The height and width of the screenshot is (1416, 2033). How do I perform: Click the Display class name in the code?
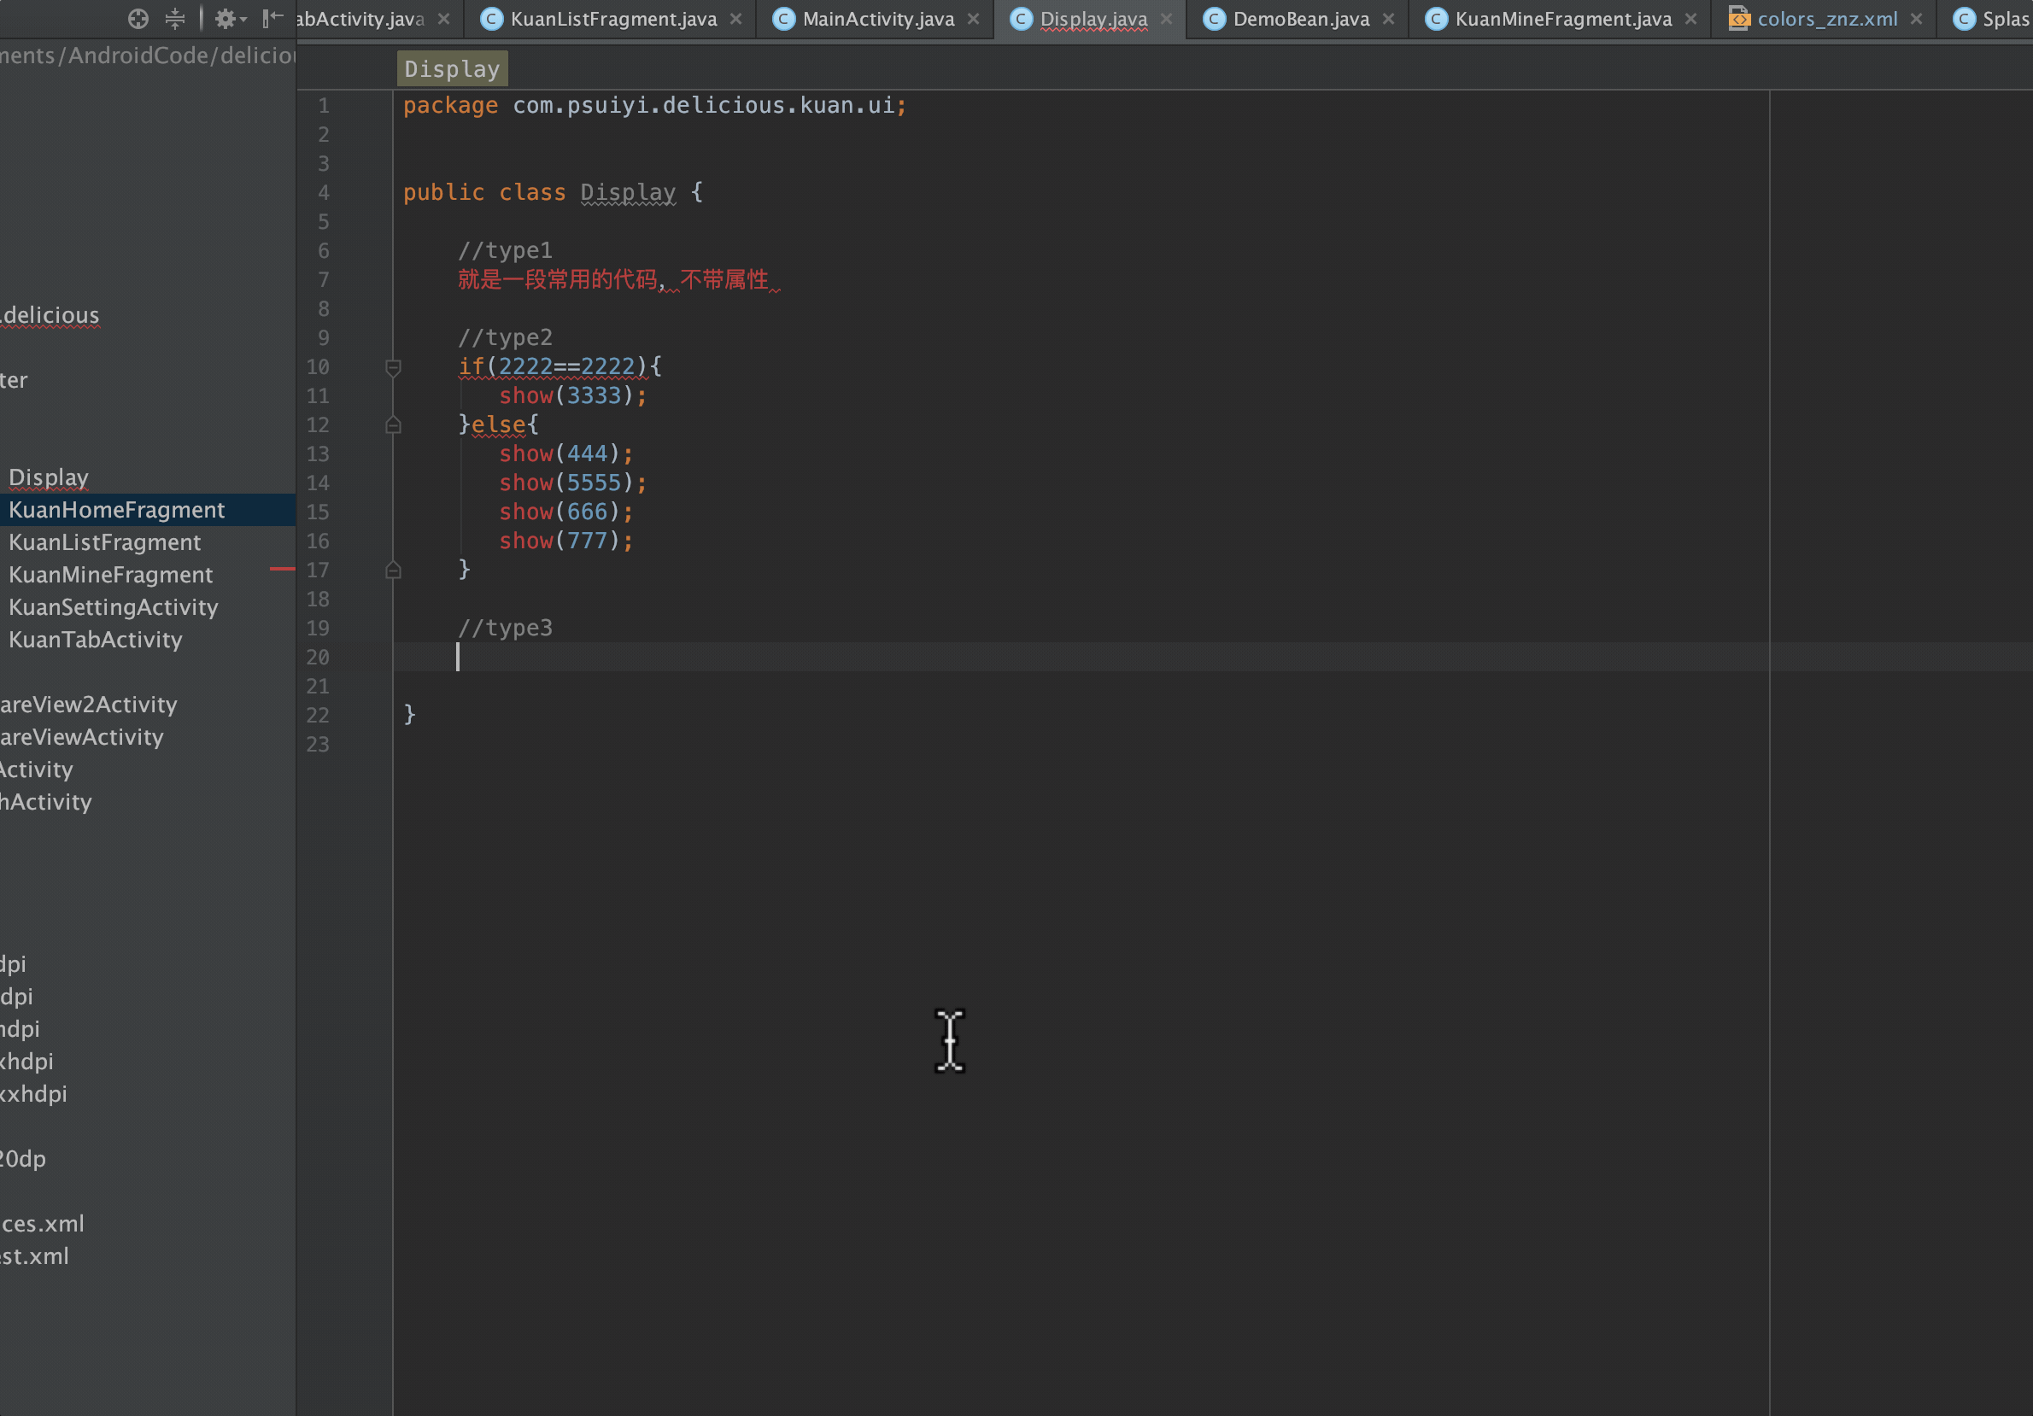coord(628,192)
